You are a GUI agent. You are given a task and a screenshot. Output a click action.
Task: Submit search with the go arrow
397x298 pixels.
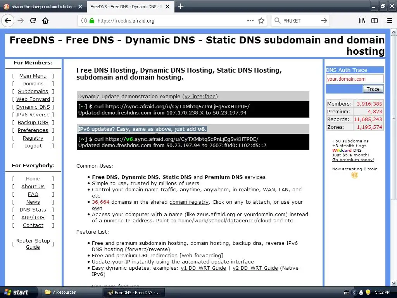(324, 21)
